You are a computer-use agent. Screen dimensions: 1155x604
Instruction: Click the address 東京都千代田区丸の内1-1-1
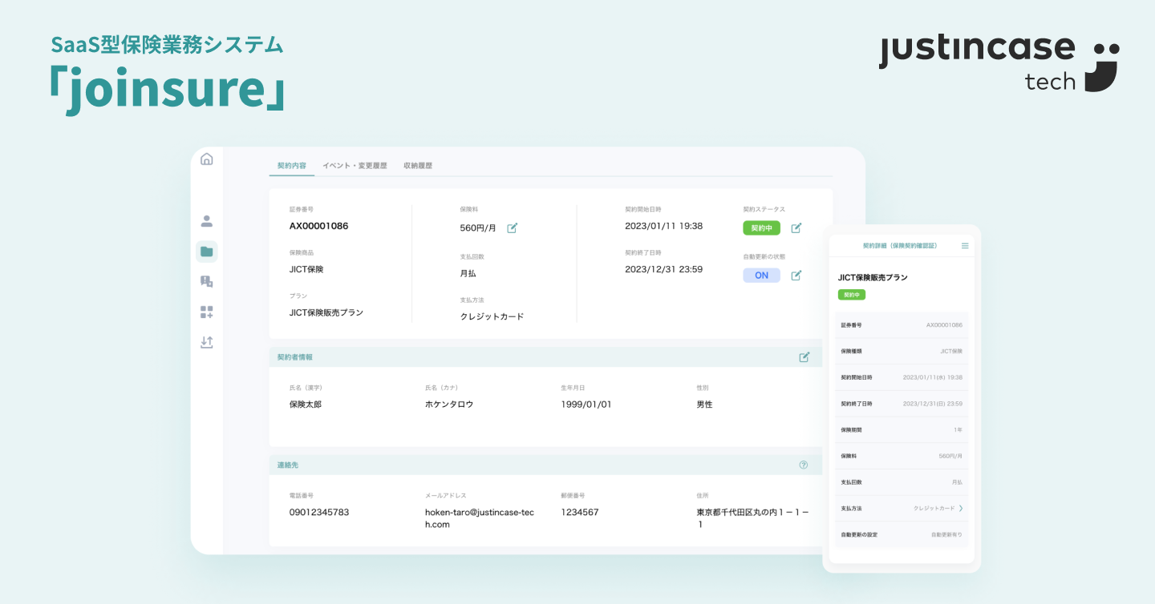pyautogui.click(x=753, y=518)
